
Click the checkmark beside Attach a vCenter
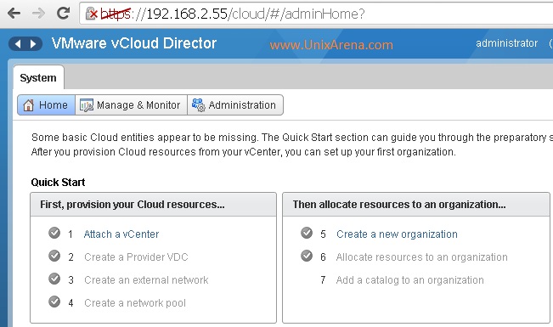[54, 233]
